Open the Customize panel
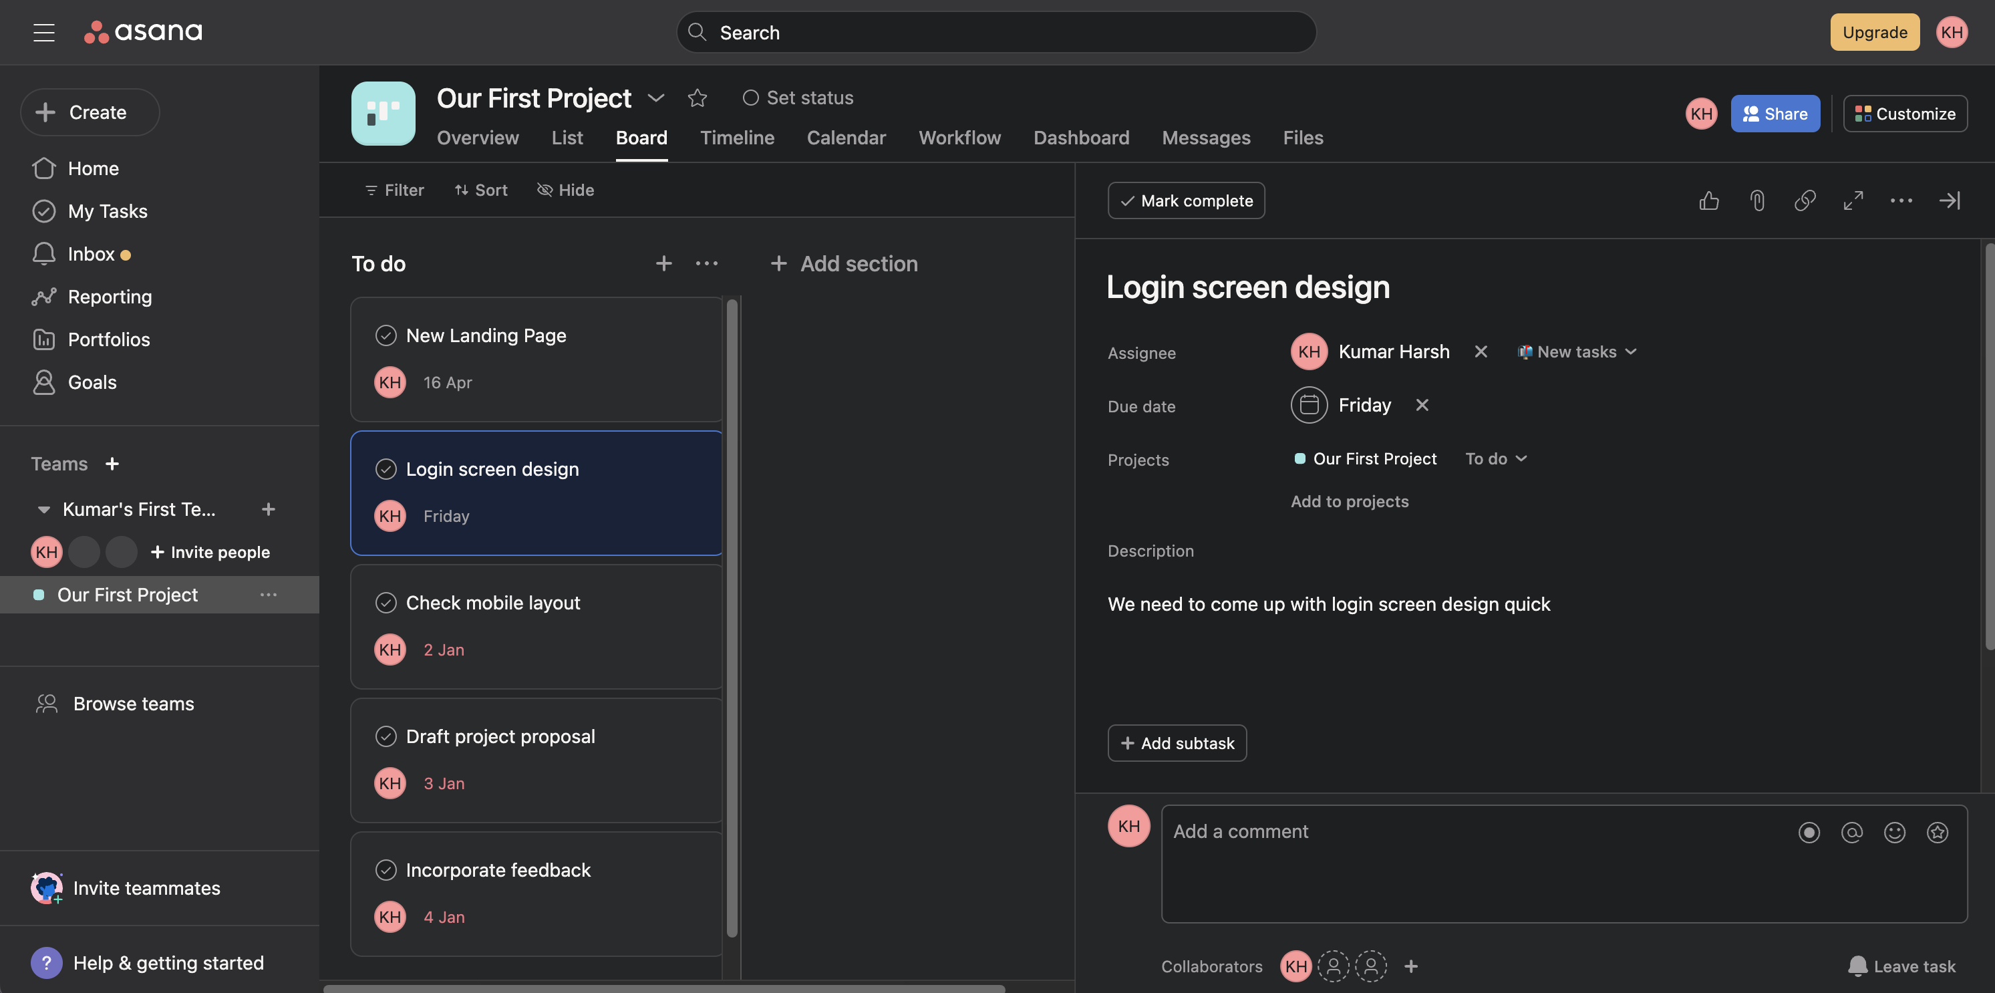 pyautogui.click(x=1905, y=114)
